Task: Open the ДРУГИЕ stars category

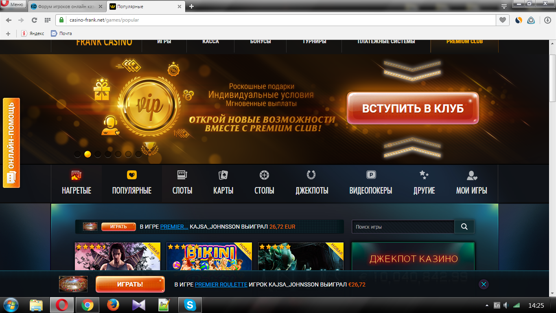Action: click(x=424, y=183)
